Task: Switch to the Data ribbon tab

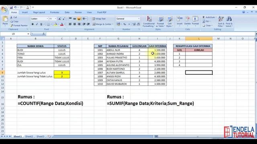Action: [x=67, y=12]
